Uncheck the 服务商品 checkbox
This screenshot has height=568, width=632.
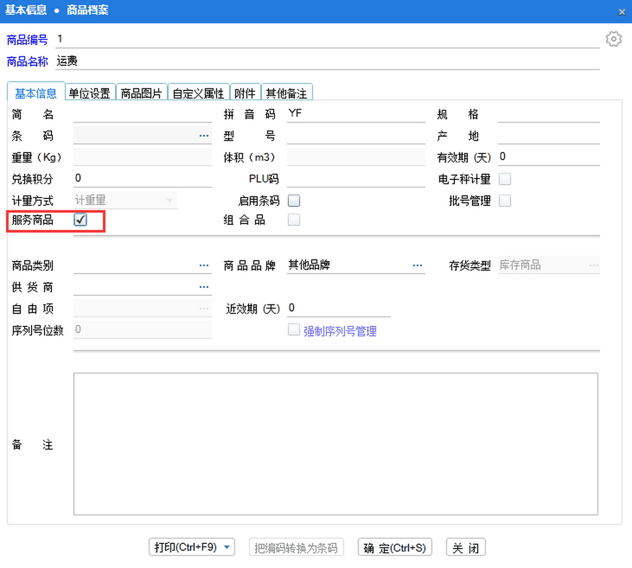click(x=81, y=220)
